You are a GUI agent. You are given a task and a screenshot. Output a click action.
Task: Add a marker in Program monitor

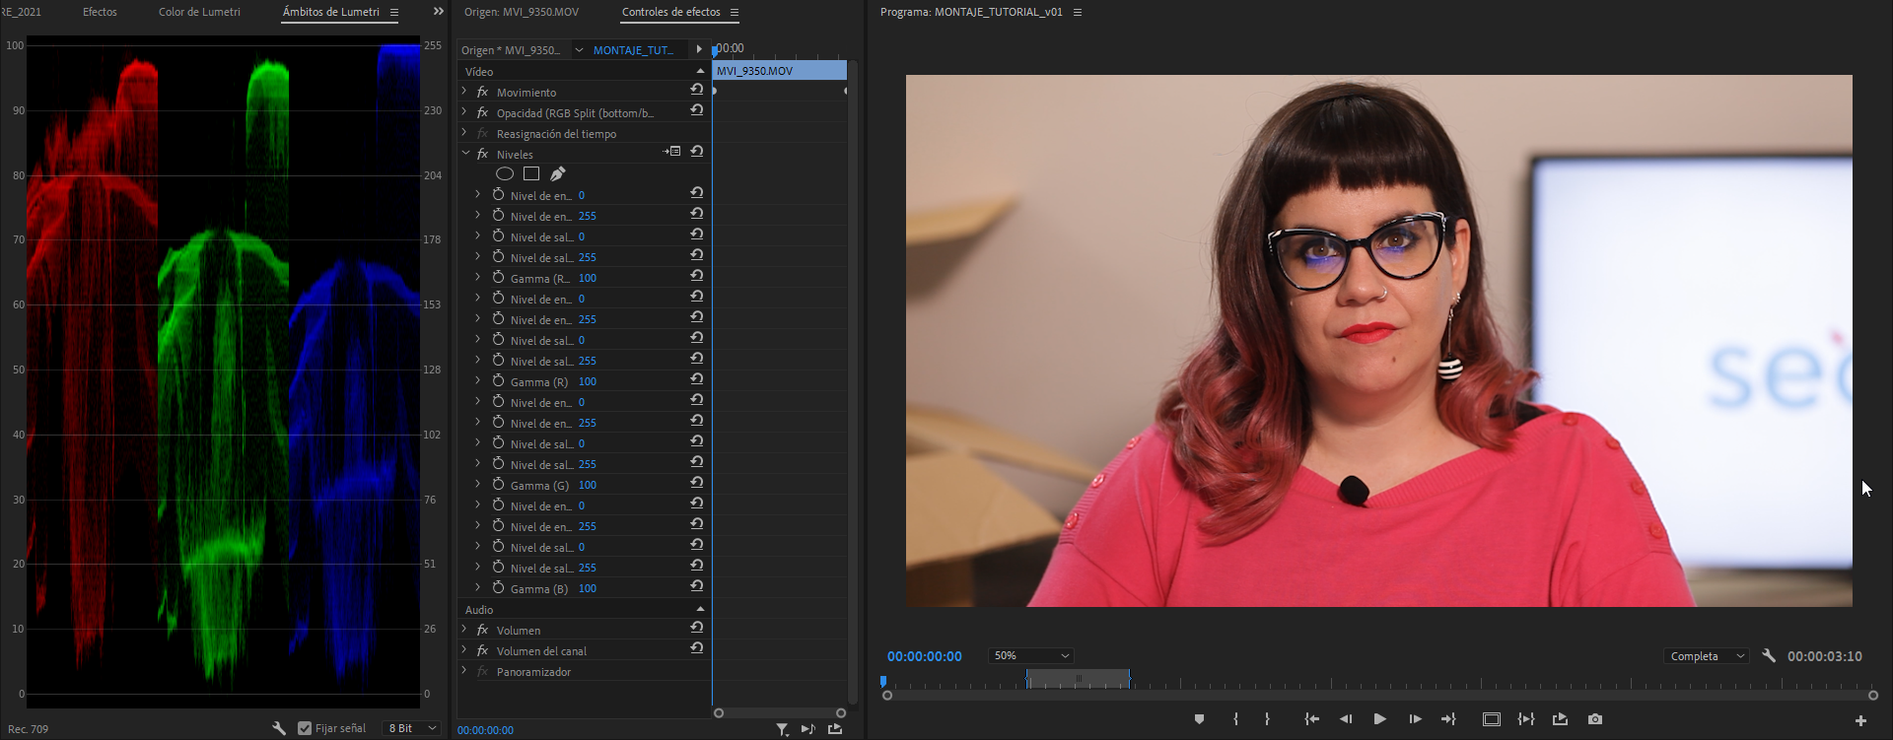point(1199,719)
